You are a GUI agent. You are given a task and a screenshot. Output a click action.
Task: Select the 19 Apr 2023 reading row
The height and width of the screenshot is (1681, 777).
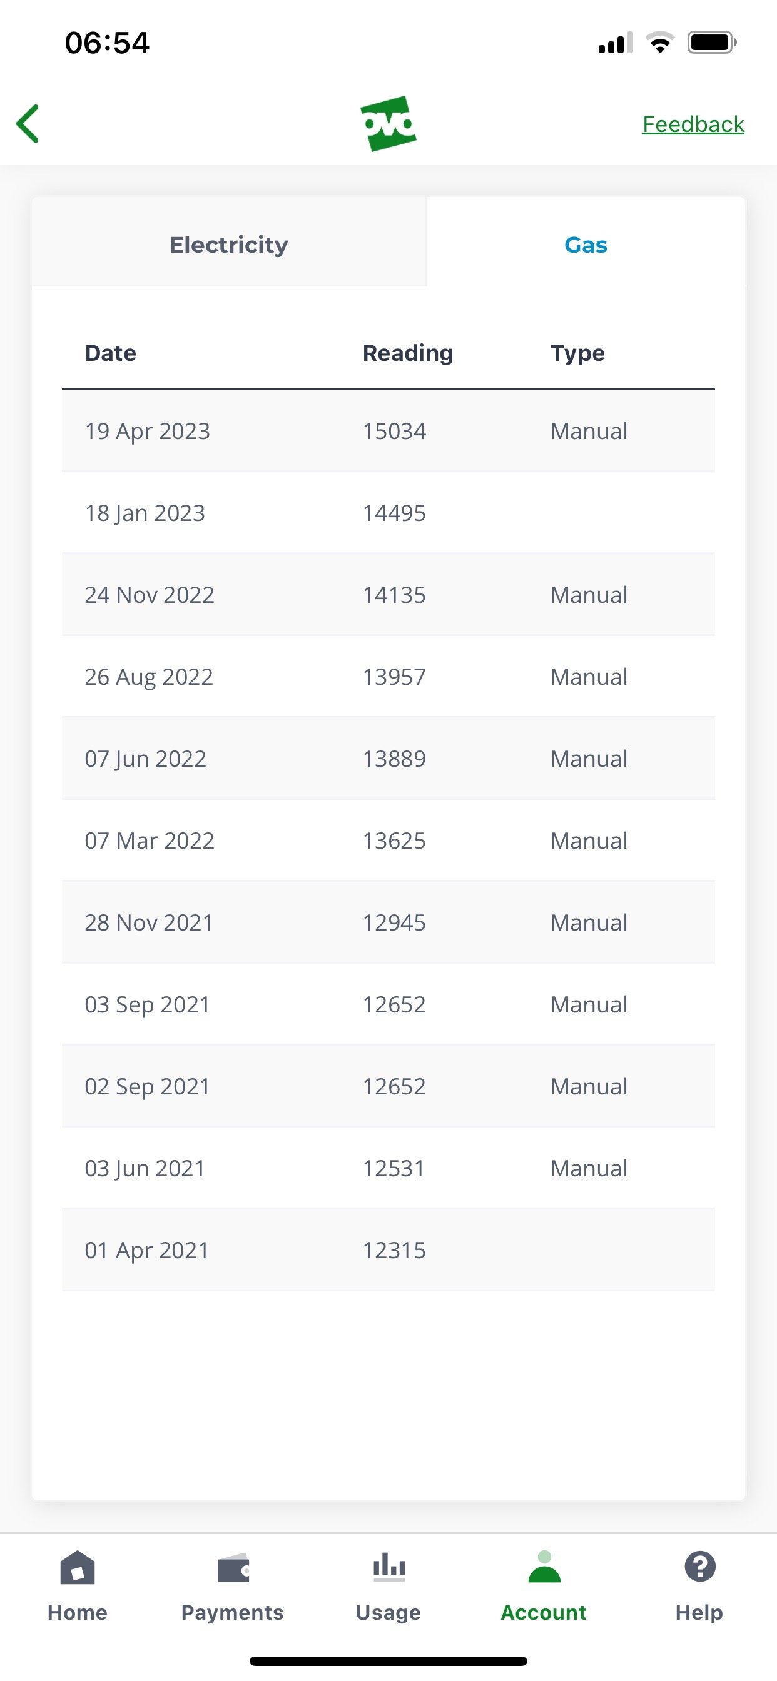(x=388, y=432)
